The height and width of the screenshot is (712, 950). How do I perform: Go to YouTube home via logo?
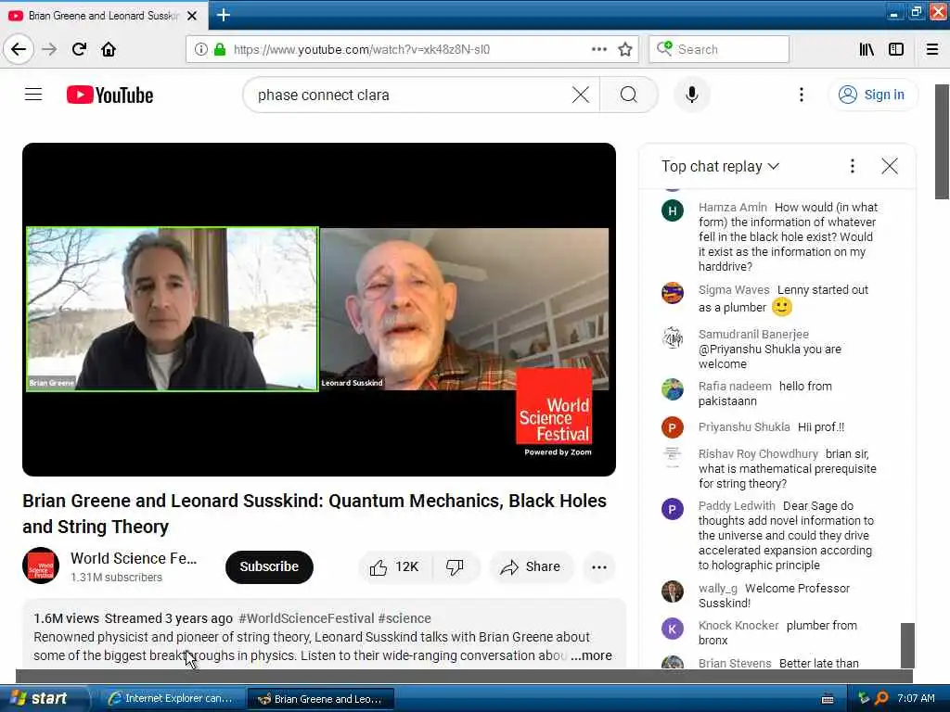[x=109, y=95]
